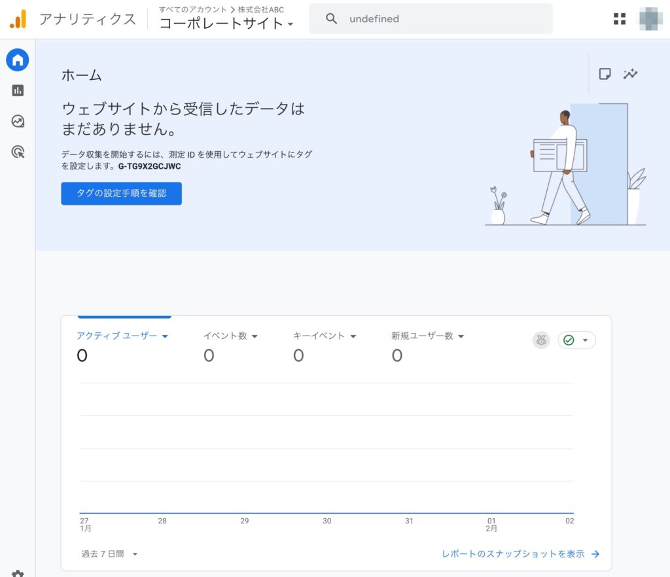Open the レポートのスナップショットを表示 link
The image size is (670, 577).
(520, 553)
